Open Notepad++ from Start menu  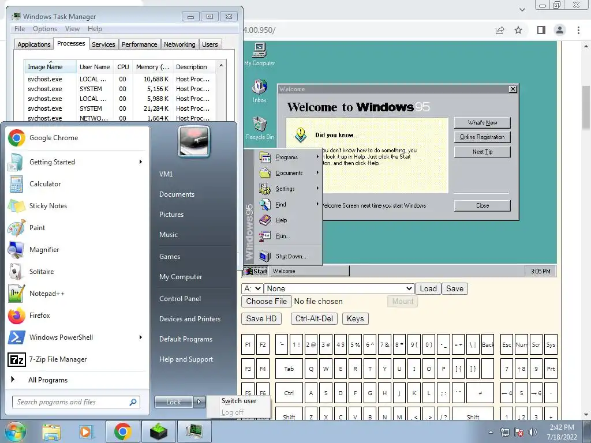pos(47,294)
